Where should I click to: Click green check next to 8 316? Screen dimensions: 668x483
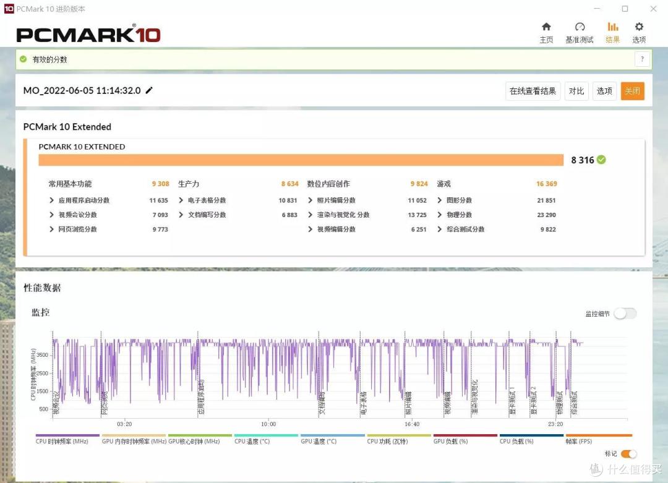pyautogui.click(x=601, y=160)
